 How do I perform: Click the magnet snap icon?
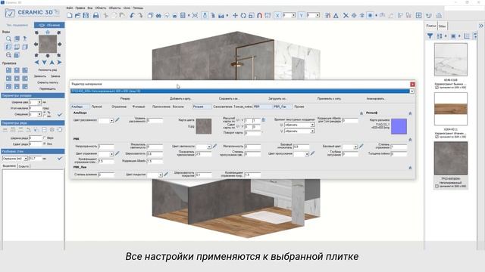tap(259, 15)
